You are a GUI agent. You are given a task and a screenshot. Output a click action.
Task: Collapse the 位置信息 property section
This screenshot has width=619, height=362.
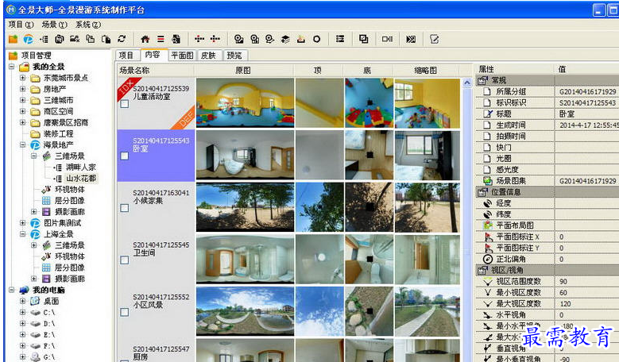click(x=482, y=192)
